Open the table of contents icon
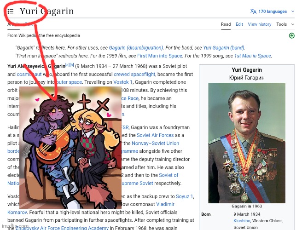302x230 pixels. (11, 11)
